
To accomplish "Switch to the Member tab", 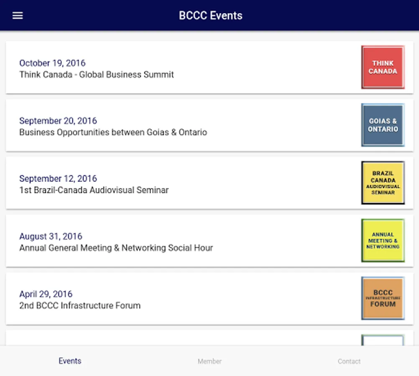I will tap(209, 361).
